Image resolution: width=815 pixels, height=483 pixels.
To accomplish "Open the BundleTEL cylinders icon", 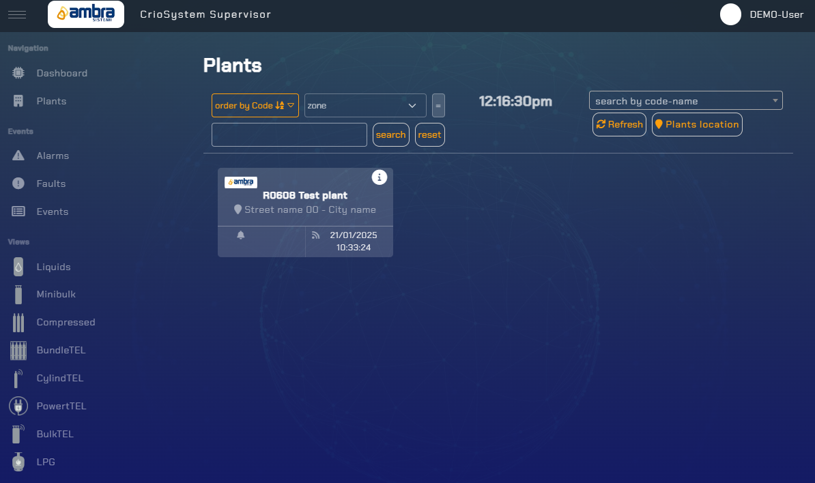I will pyautogui.click(x=18, y=351).
